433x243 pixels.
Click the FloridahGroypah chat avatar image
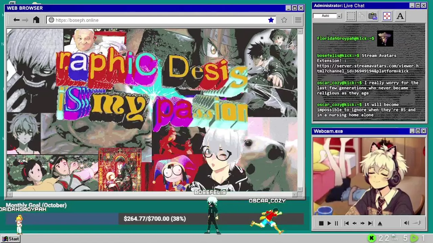pyautogui.click(x=385, y=38)
